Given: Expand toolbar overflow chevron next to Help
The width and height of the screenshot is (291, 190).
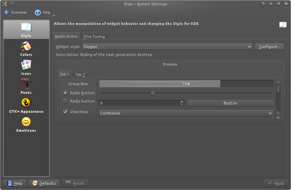Looking at the screenshot, I should (x=54, y=15).
